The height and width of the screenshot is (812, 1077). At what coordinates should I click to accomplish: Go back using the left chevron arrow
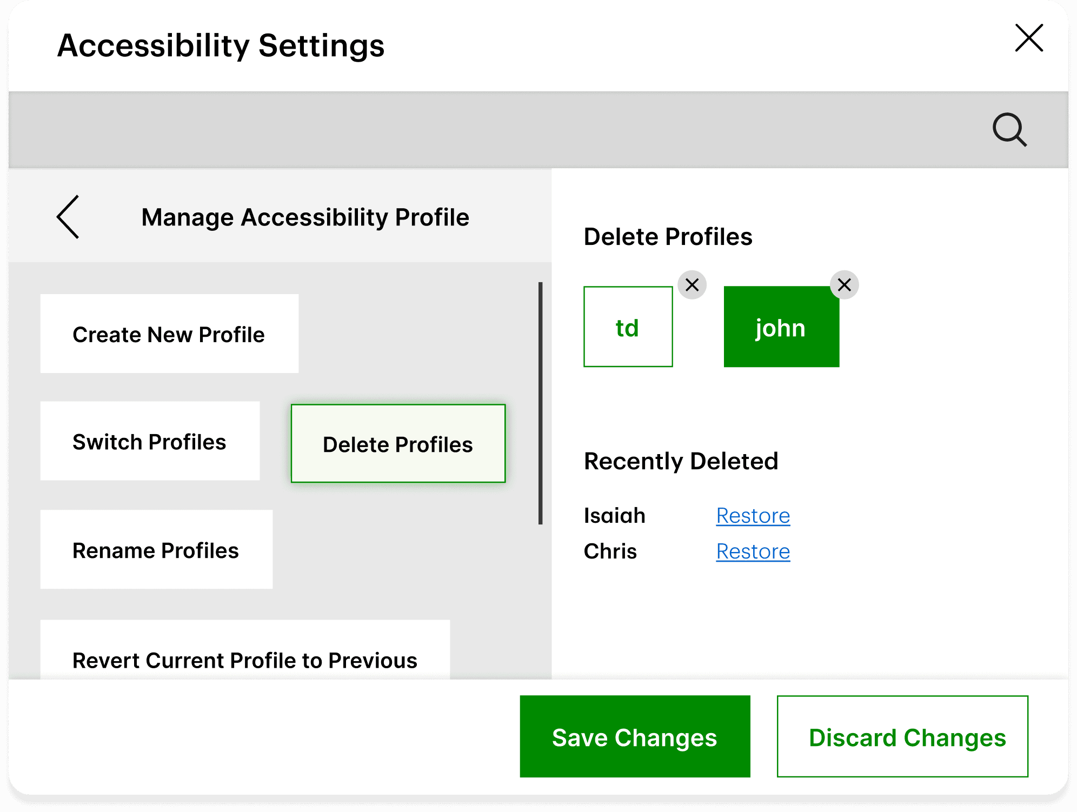coord(68,217)
